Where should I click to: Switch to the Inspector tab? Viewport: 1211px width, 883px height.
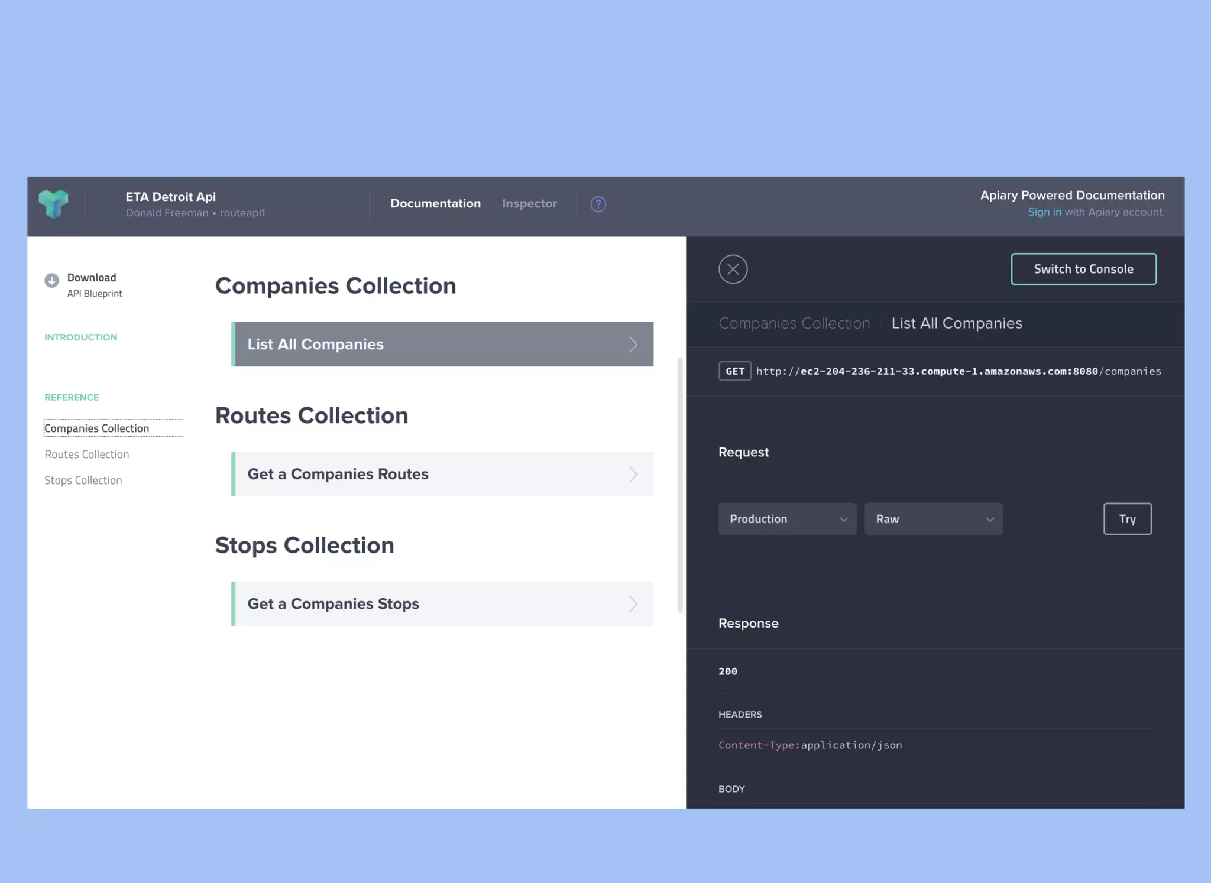click(x=529, y=204)
